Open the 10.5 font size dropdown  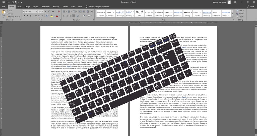pos(43,12)
